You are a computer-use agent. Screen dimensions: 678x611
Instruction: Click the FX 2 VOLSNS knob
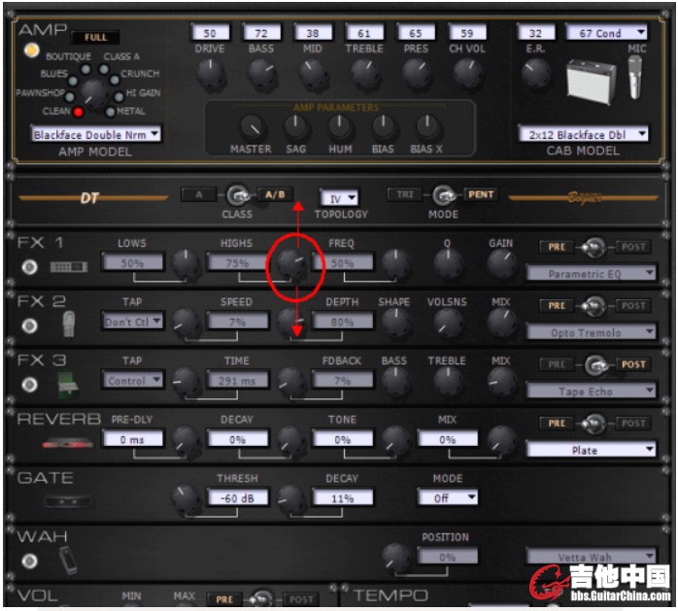pos(448,322)
